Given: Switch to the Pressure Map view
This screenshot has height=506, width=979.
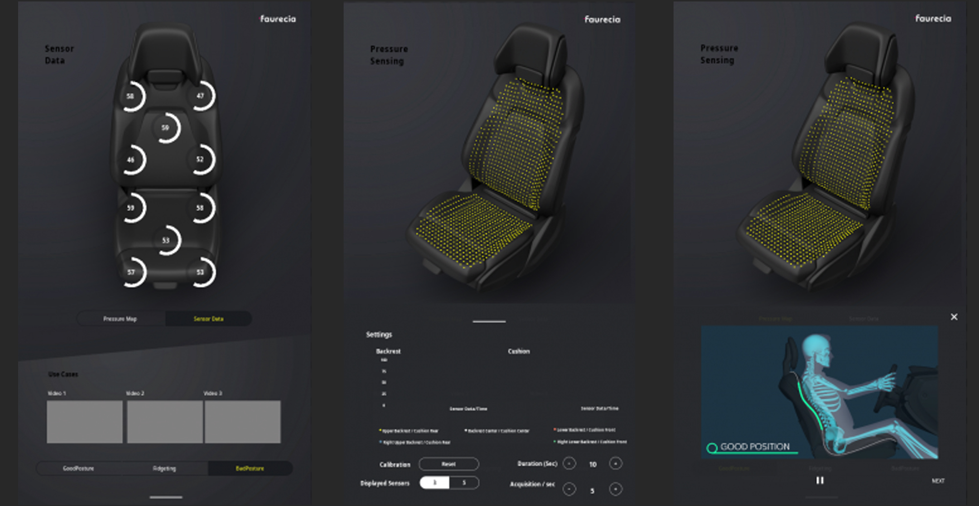Looking at the screenshot, I should [120, 319].
